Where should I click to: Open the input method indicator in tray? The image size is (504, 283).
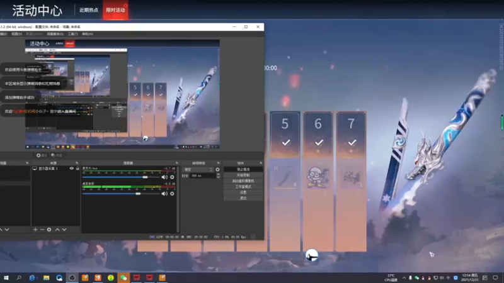point(449,278)
